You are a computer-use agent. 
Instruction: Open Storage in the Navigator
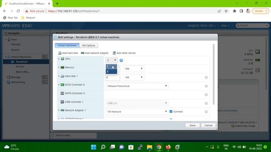[x=16, y=77]
